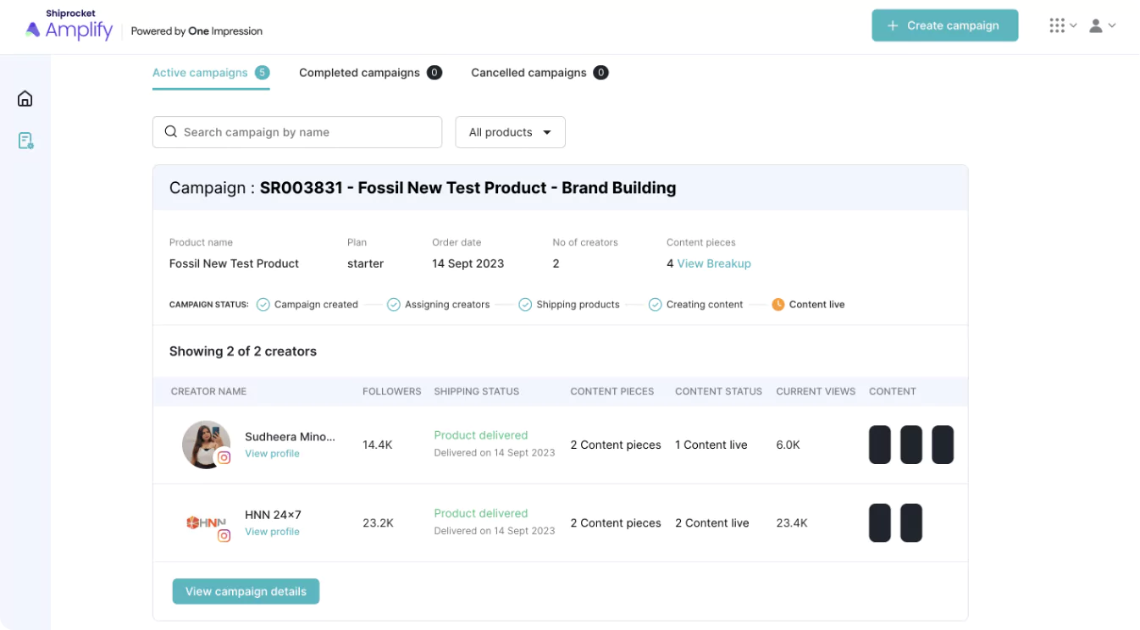Click '2 Content live' status cell
This screenshot has width=1140, height=630.
712,522
